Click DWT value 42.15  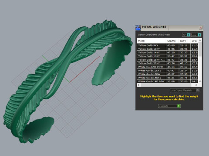pyautogui.click(x=184, y=63)
